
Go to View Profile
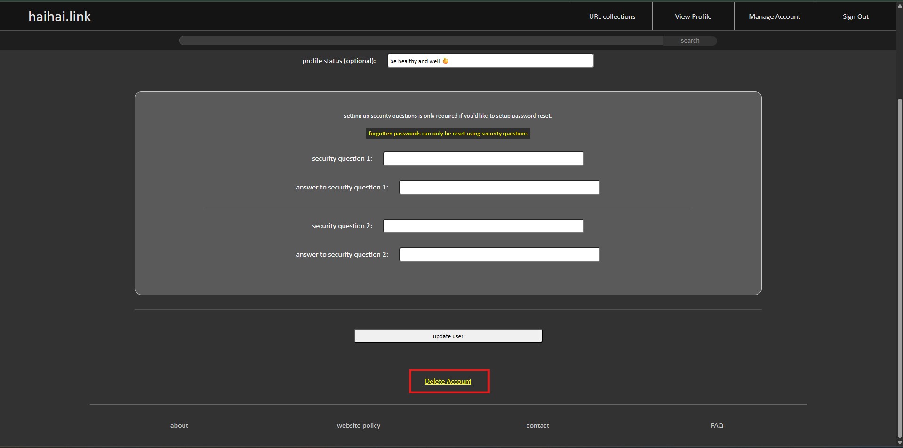[693, 16]
